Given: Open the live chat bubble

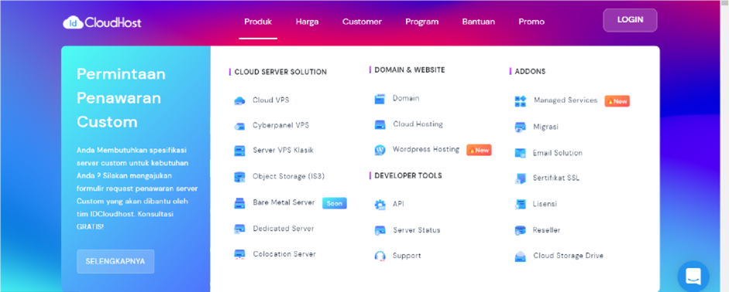Looking at the screenshot, I should click(693, 277).
